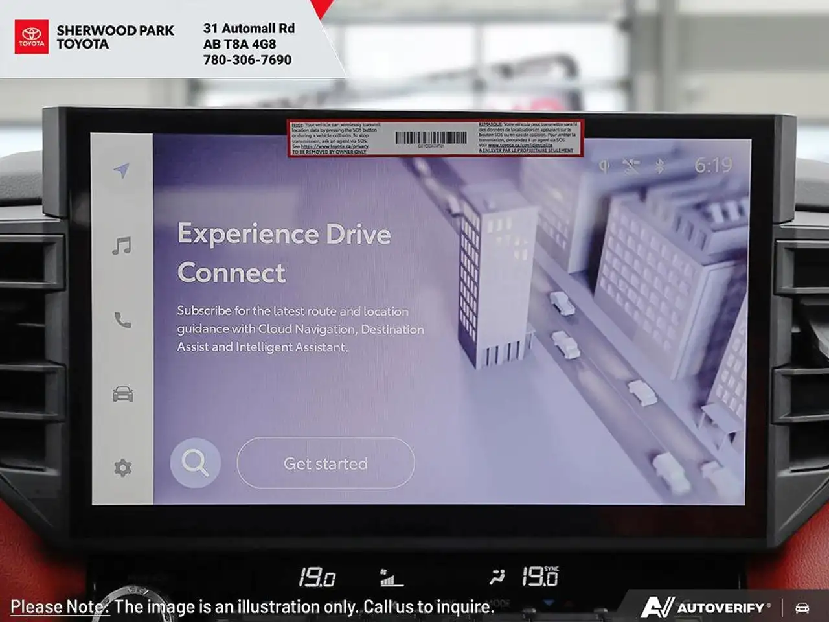Click the car icon beside AutoVerify
The height and width of the screenshot is (622, 829).
click(x=802, y=608)
